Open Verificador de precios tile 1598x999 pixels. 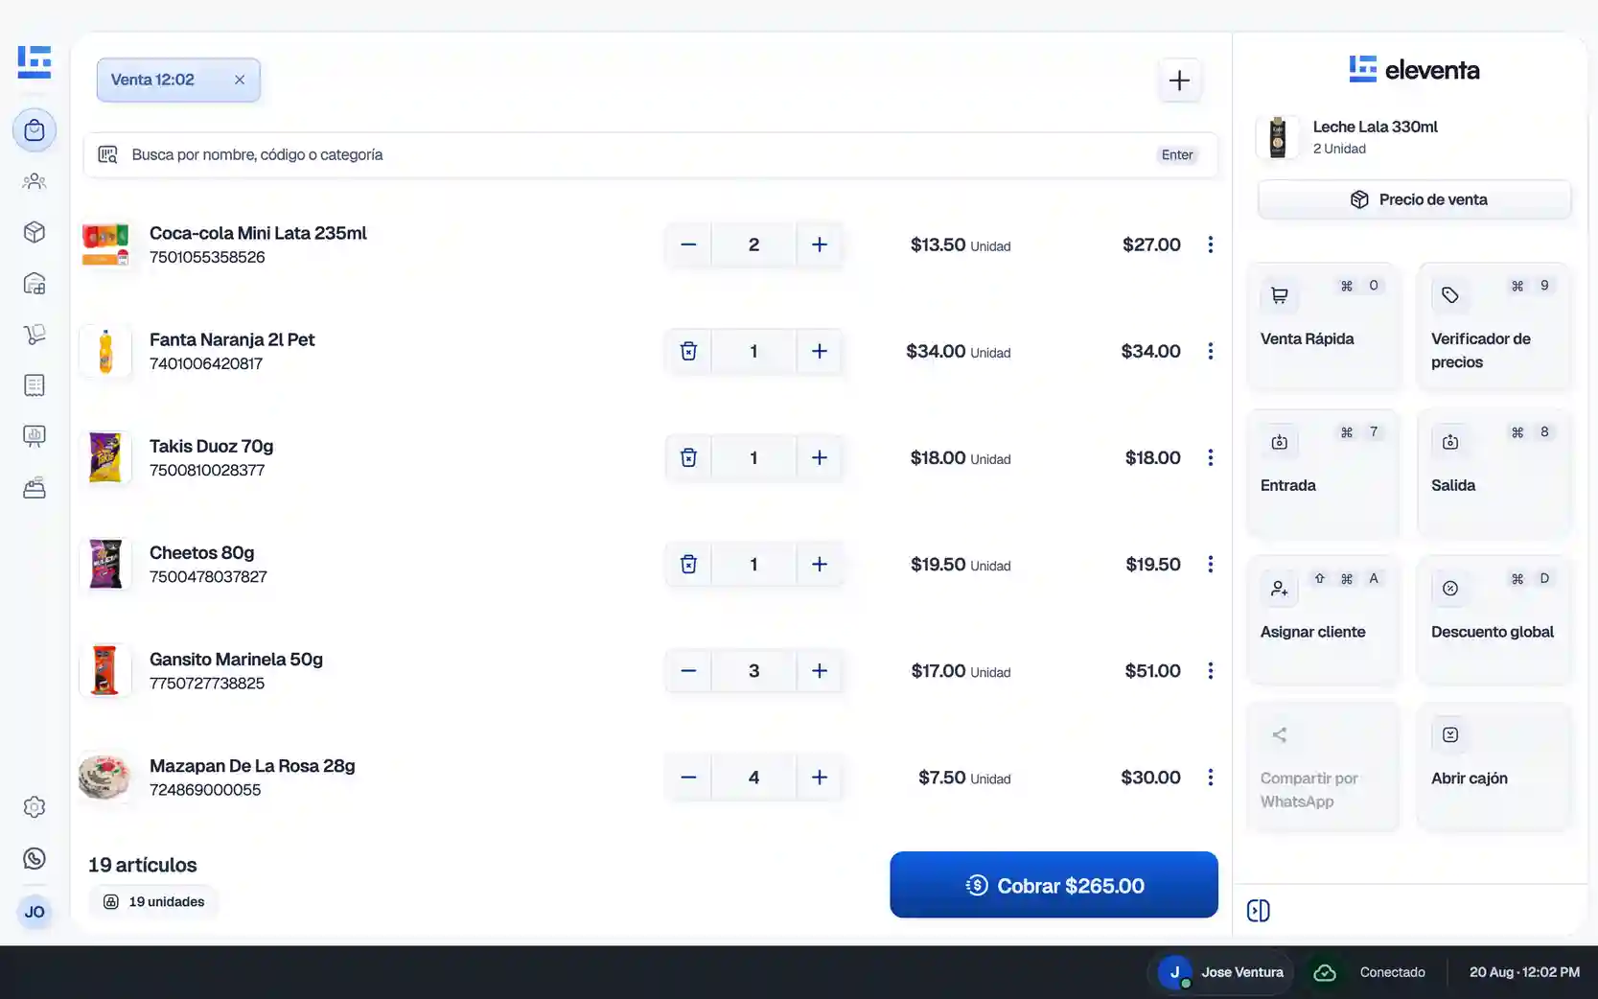[x=1494, y=326]
